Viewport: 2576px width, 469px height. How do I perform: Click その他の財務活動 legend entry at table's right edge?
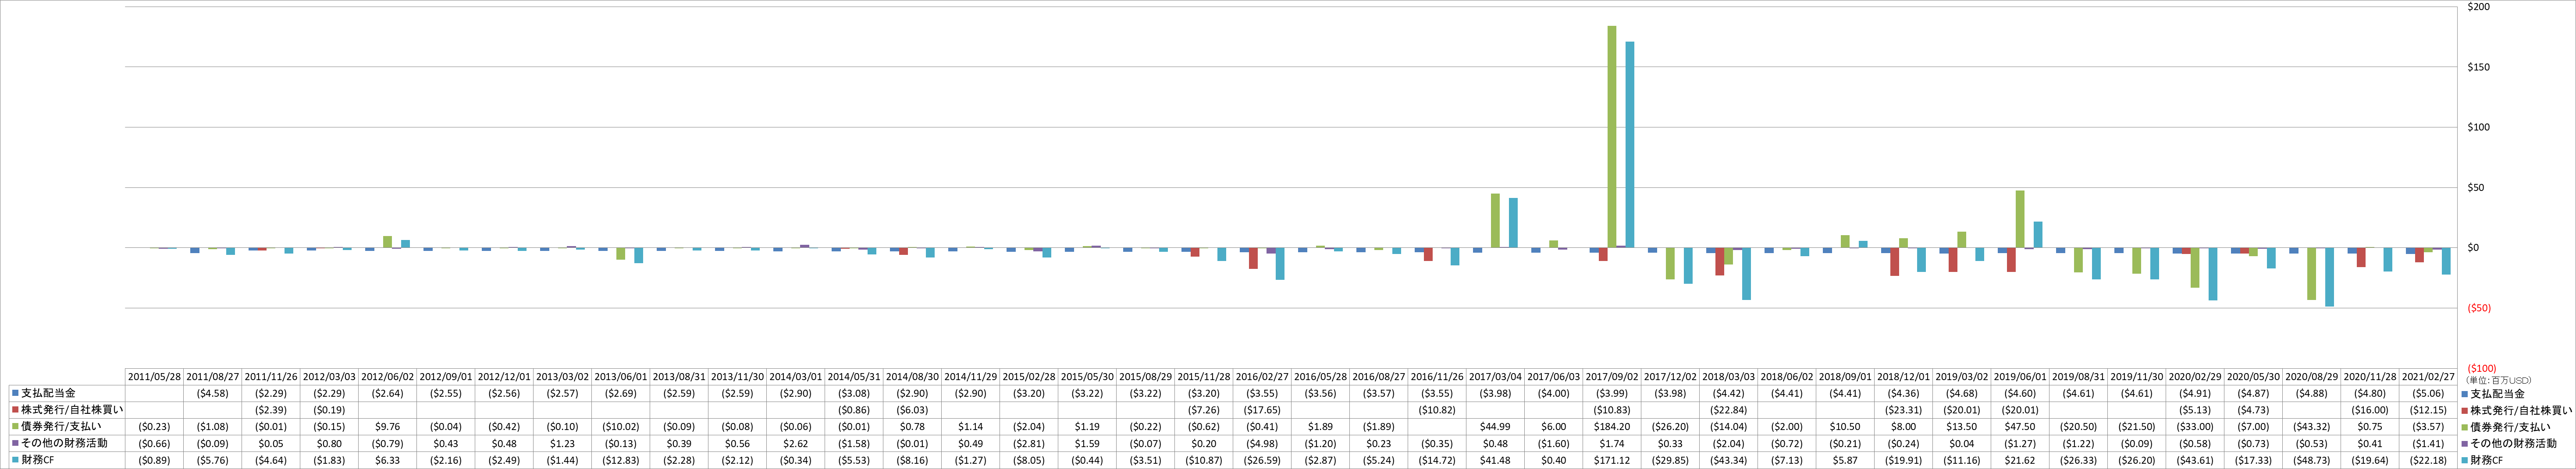click(2512, 443)
